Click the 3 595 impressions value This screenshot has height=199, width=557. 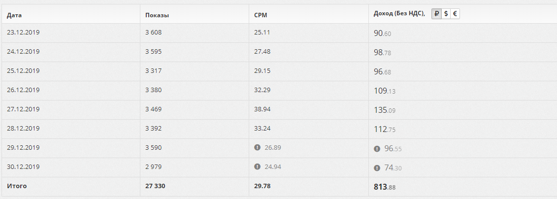coord(154,52)
